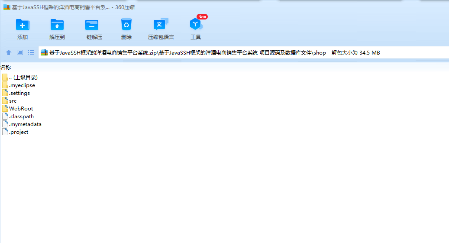449x243 pixels.
Task: Click the archive icon in the address bar
Action: click(x=44, y=52)
